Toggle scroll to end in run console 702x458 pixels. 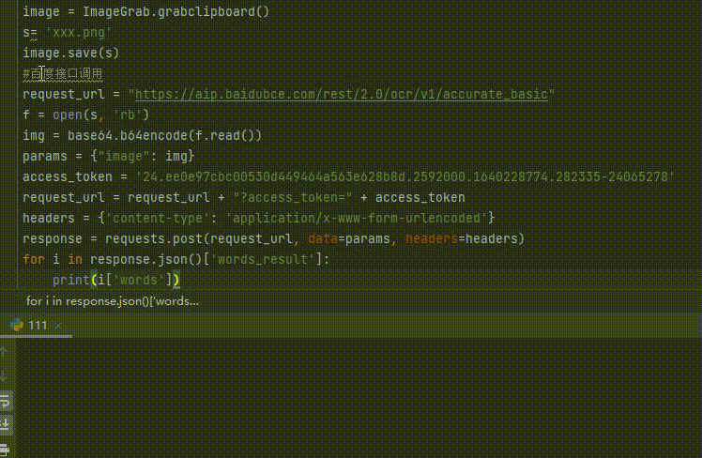tap(6, 423)
